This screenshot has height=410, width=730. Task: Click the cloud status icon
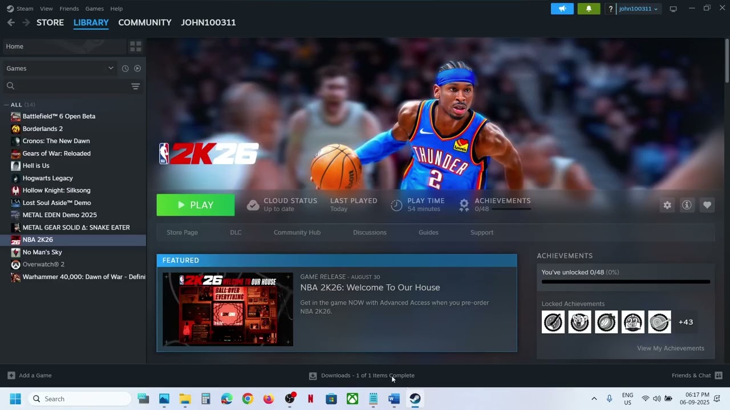tap(253, 205)
